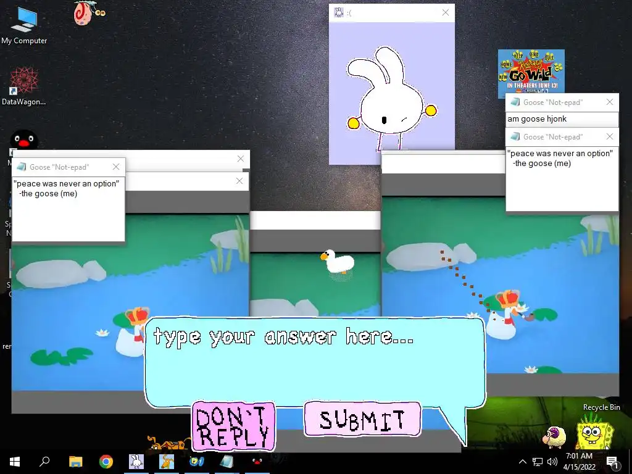Click the crowned goose in right pond image
Screen dimensions: 632x474
(507, 314)
